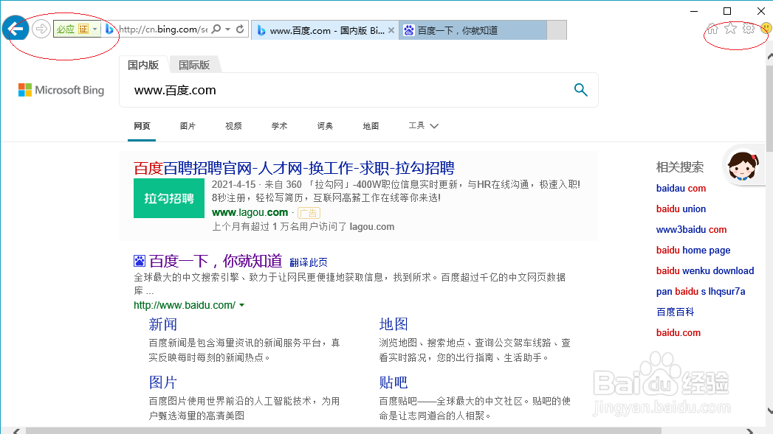
Task: Click the Microsoft Bing logo
Action: [61, 90]
